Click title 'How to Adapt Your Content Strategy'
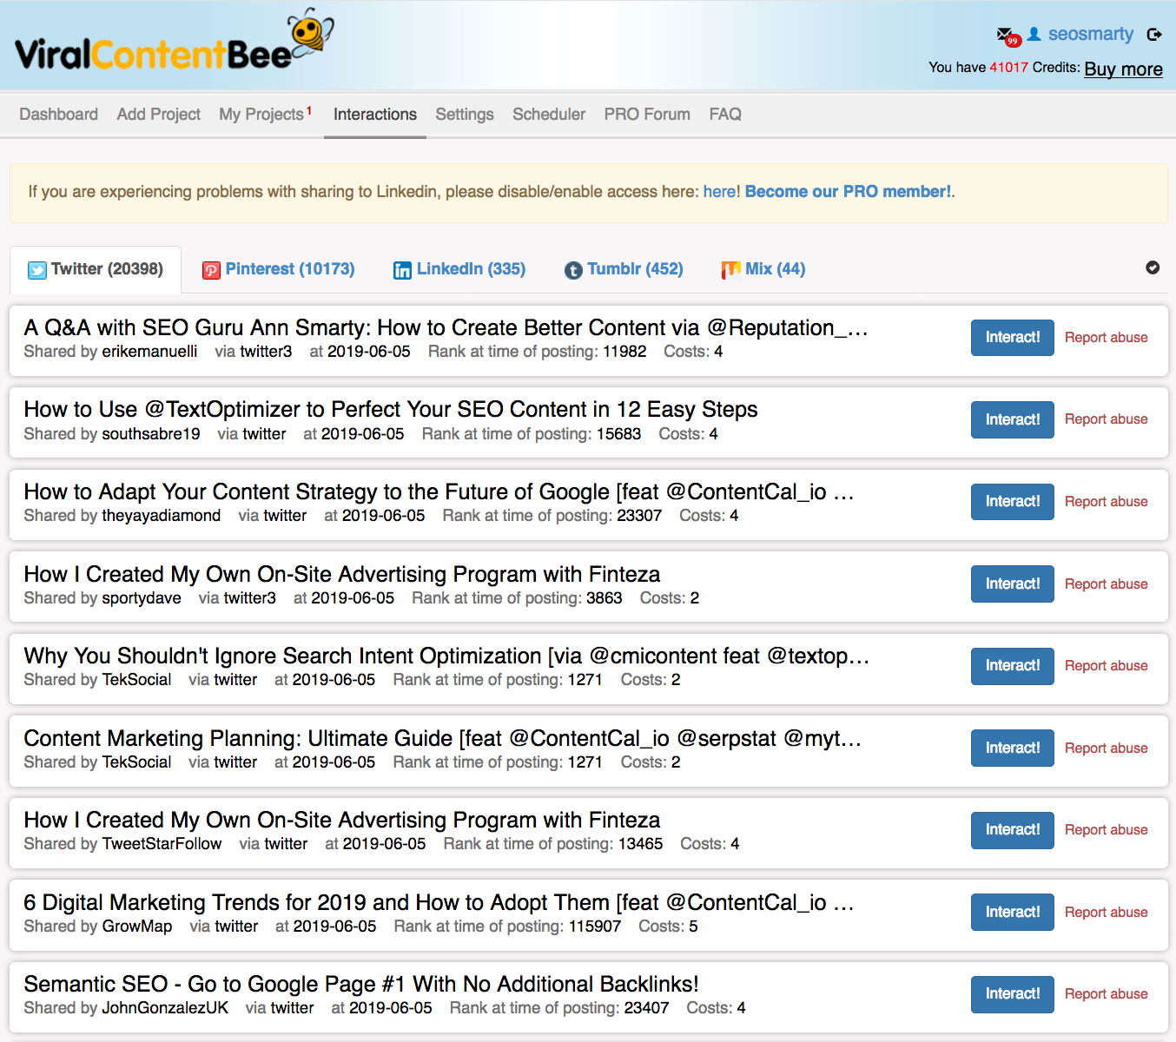 point(439,491)
